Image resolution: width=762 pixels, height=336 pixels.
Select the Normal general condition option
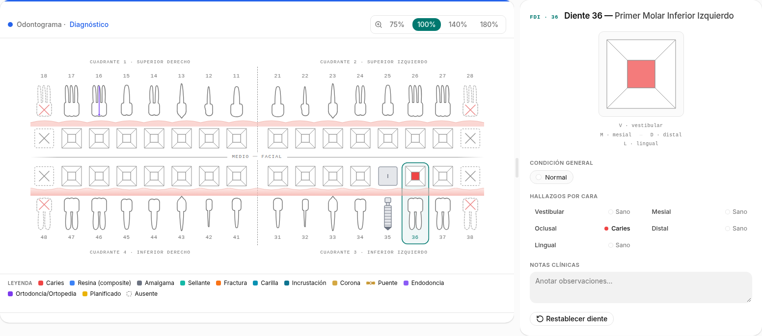pyautogui.click(x=551, y=177)
